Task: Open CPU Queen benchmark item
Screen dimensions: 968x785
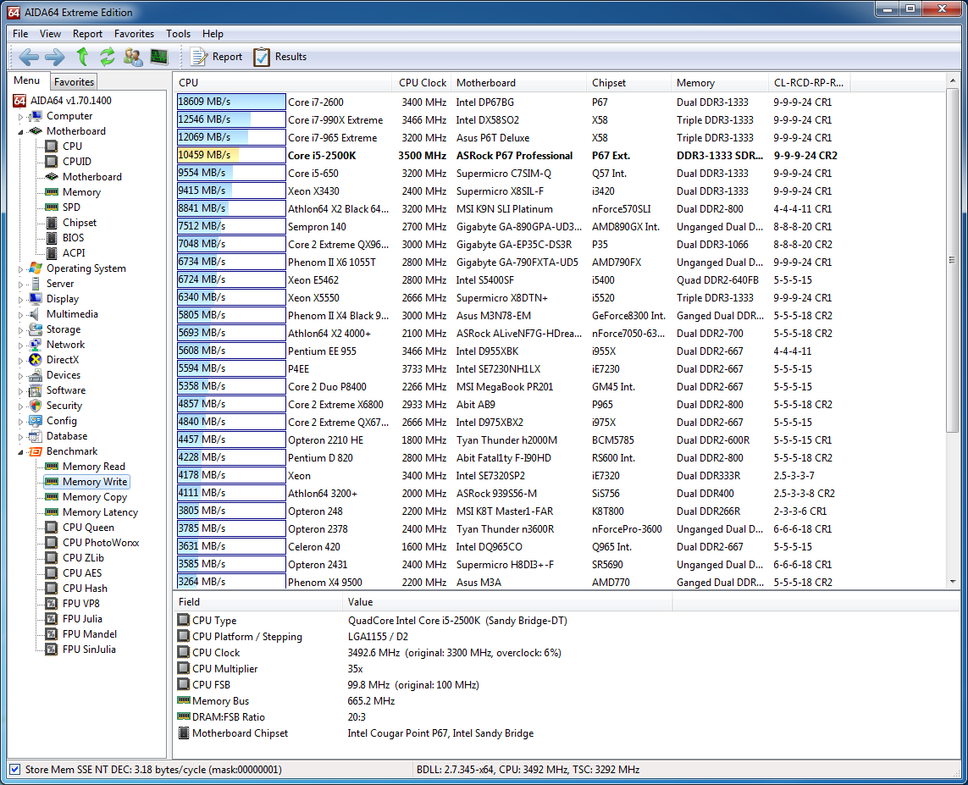Action: tap(88, 528)
